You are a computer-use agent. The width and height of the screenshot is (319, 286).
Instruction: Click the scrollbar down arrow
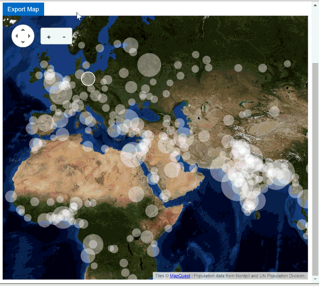click(315, 279)
